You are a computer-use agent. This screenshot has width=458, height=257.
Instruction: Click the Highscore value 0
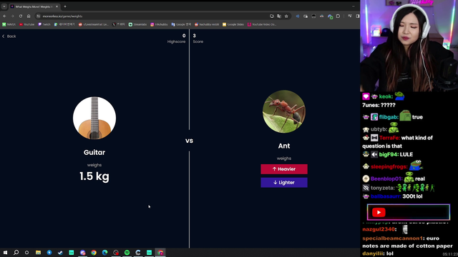(184, 36)
